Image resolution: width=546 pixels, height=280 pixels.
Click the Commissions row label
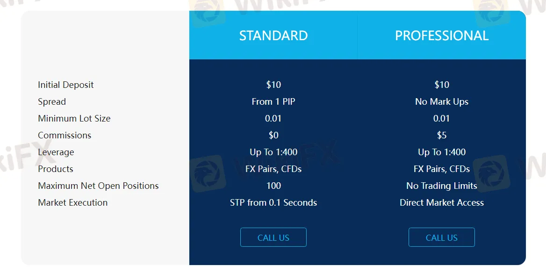(65, 135)
